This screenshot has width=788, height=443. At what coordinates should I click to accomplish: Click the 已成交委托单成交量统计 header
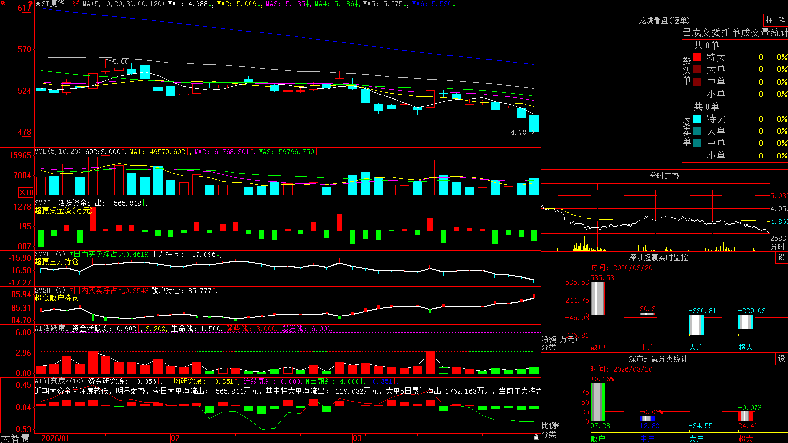pyautogui.click(x=735, y=32)
